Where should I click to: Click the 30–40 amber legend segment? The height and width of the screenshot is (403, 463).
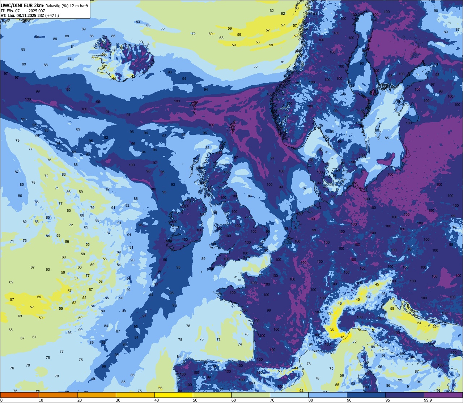tap(135, 395)
